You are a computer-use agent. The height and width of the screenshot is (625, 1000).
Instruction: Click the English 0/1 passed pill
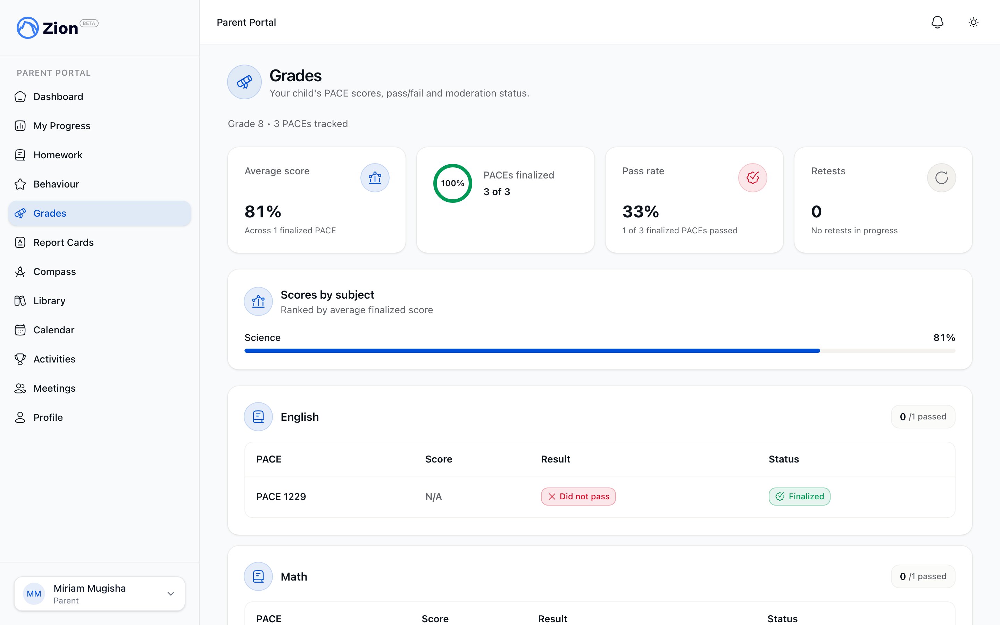pyautogui.click(x=923, y=417)
